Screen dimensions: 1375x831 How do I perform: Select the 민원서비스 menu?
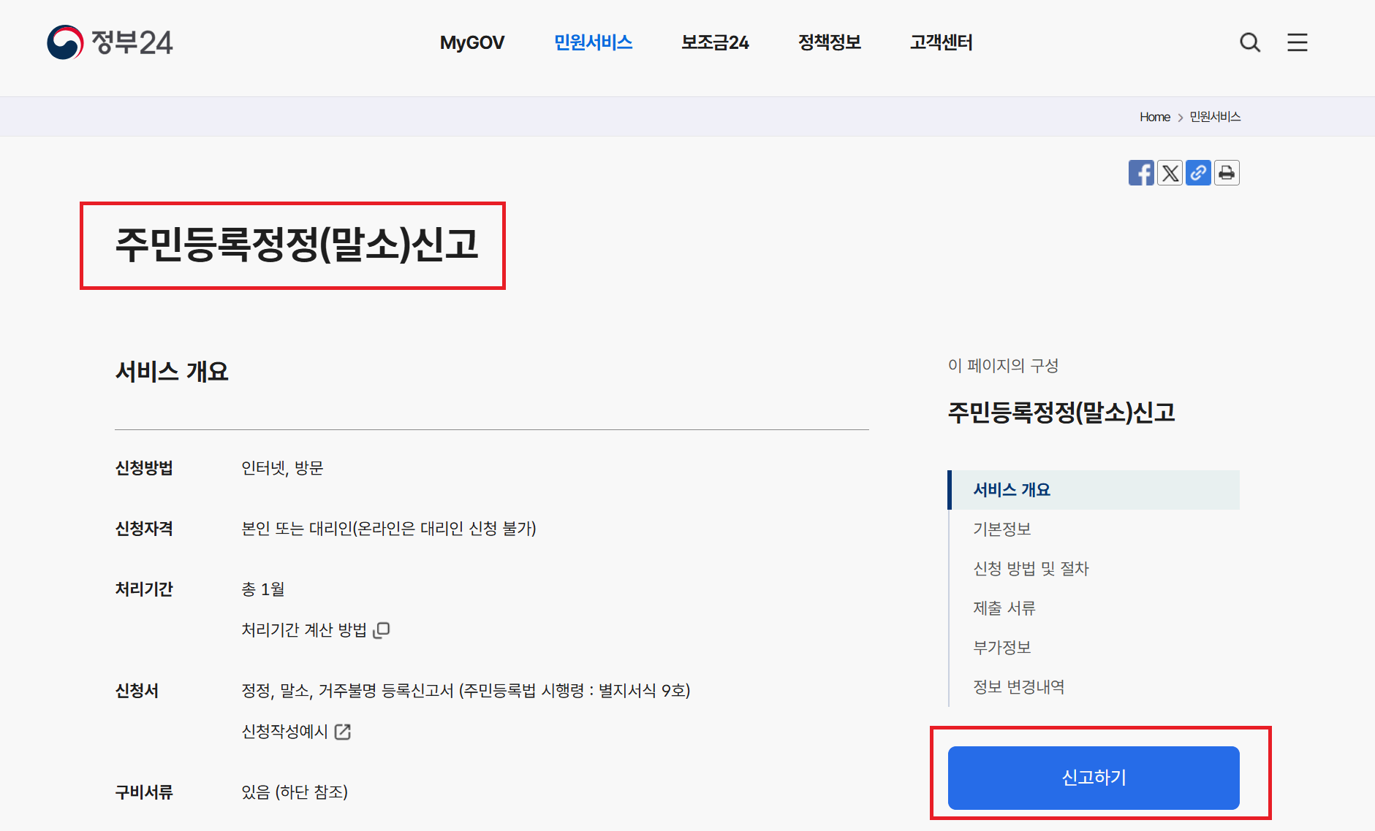point(594,42)
